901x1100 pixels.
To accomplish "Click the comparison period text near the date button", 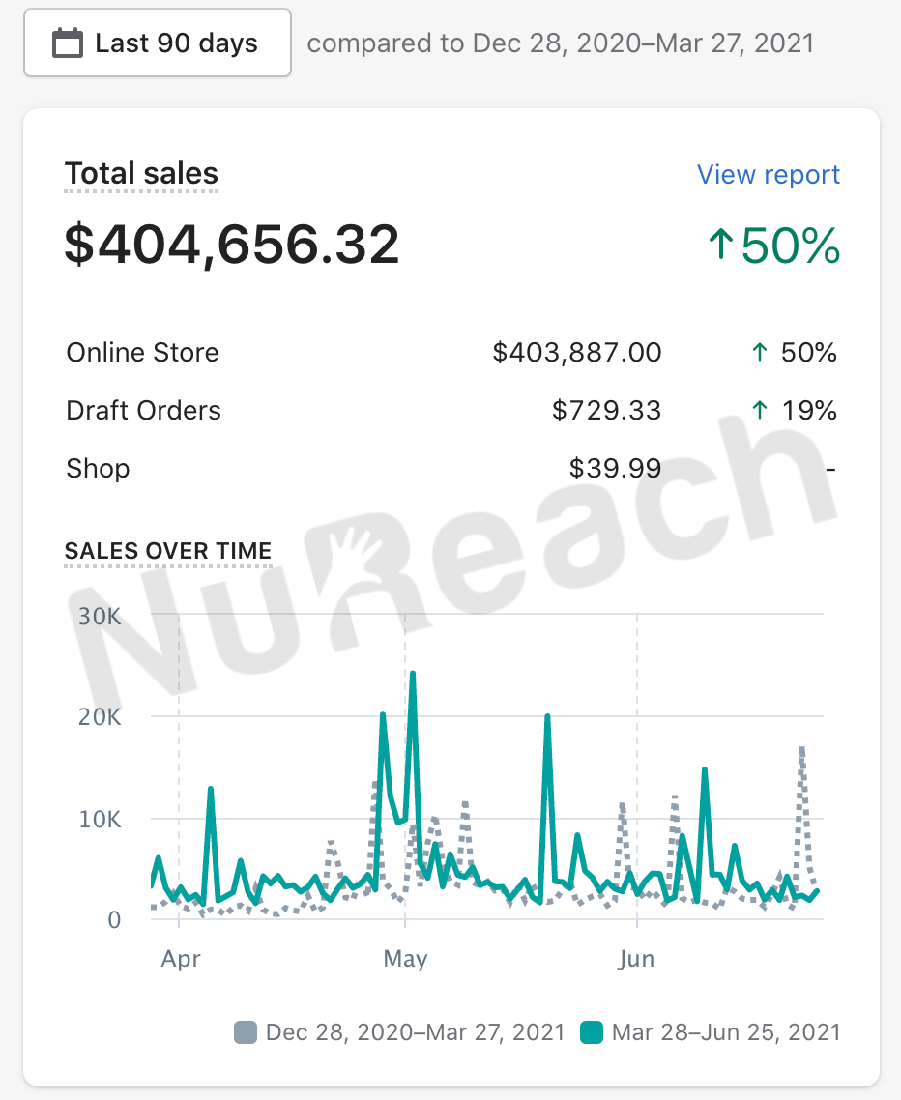I will [x=561, y=43].
